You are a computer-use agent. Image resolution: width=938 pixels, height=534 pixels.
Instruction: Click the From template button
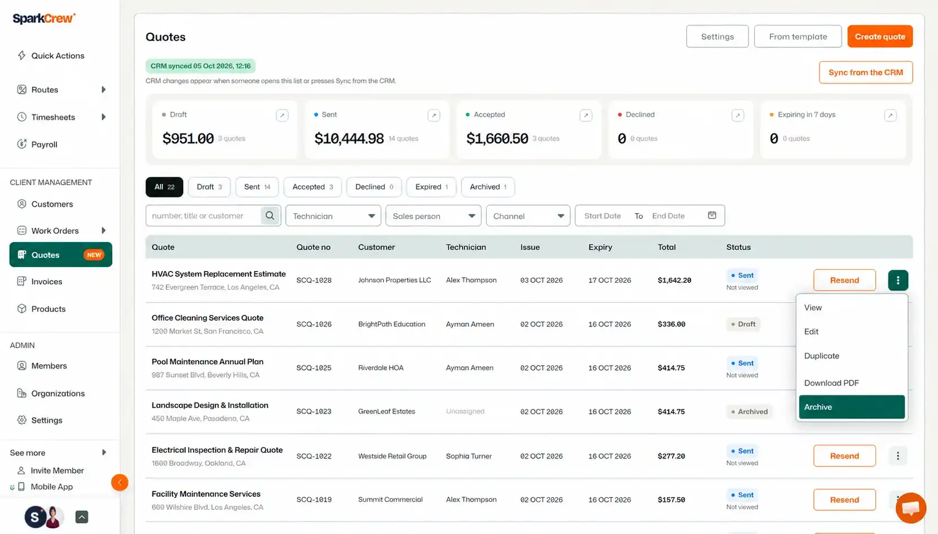(x=798, y=36)
